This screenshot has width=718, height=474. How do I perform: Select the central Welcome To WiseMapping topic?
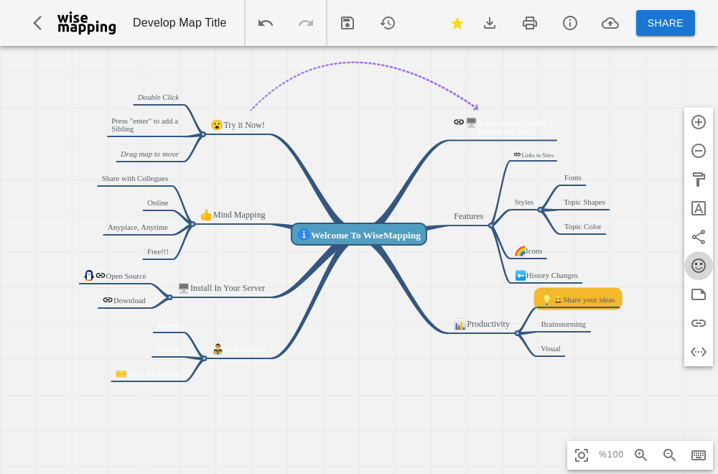359,234
